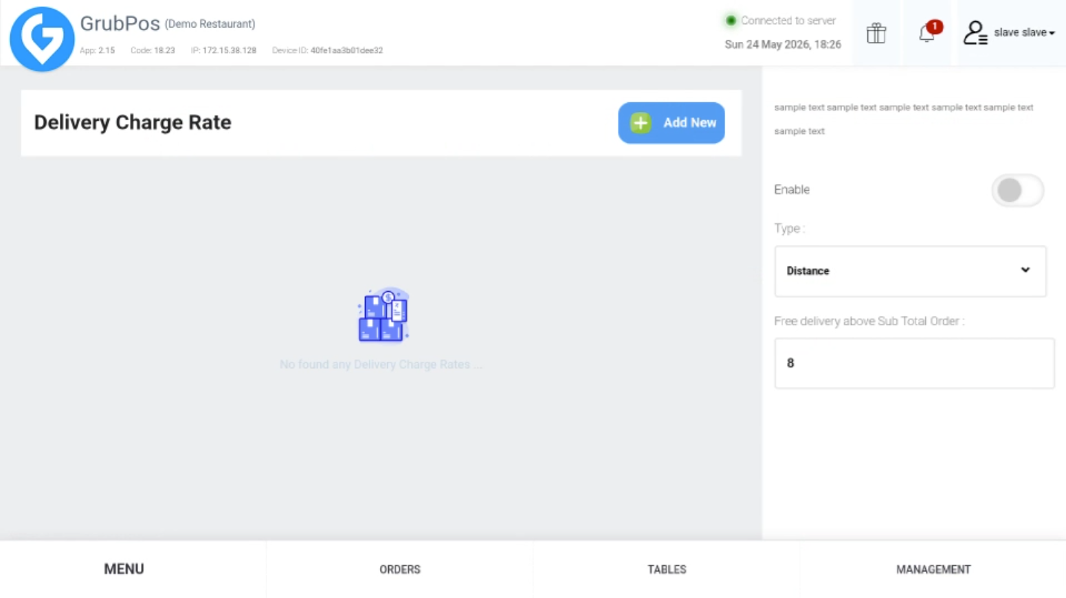This screenshot has height=598, width=1066.
Task: Switch to the MANAGEMENT tab
Action: point(933,569)
